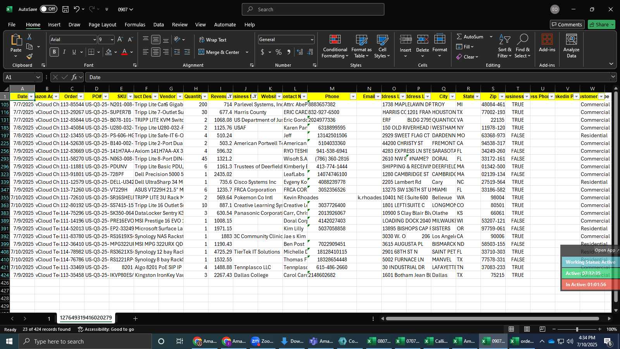Click the Cut scissors icon
Screen dimensions: 620x349
[x=29, y=36]
